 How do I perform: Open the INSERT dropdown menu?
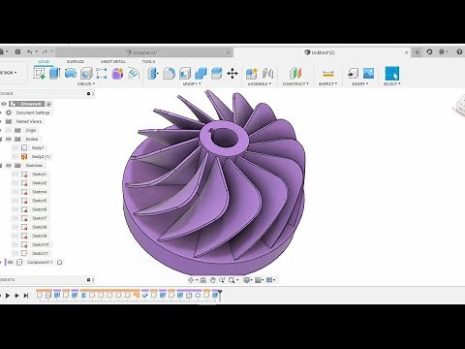[x=360, y=83]
